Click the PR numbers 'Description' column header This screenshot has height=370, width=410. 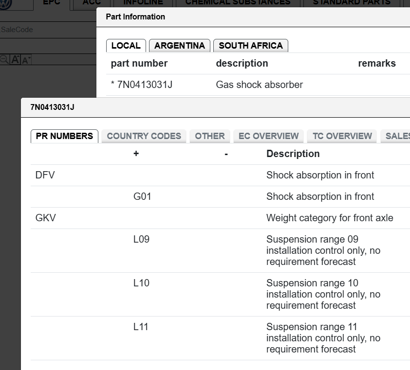coord(293,154)
